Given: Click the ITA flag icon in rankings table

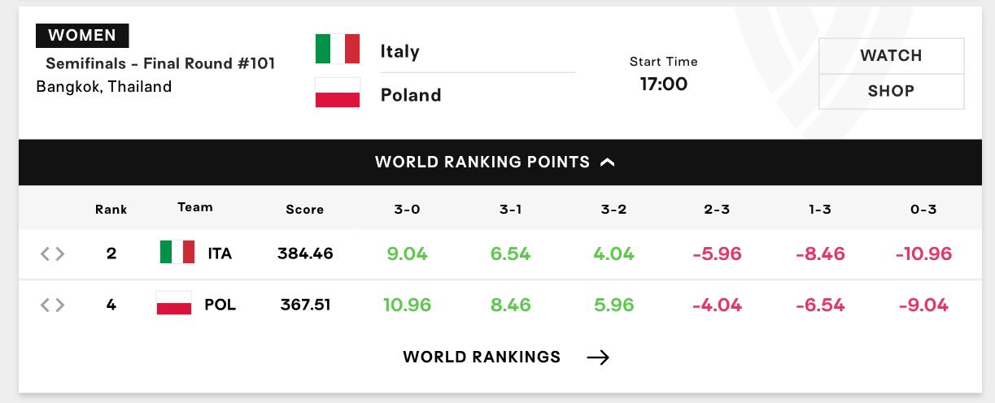Looking at the screenshot, I should 177,253.
